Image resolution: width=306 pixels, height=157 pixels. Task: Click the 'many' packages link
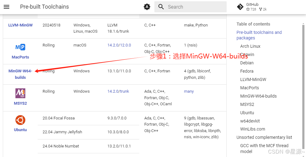(x=189, y=91)
